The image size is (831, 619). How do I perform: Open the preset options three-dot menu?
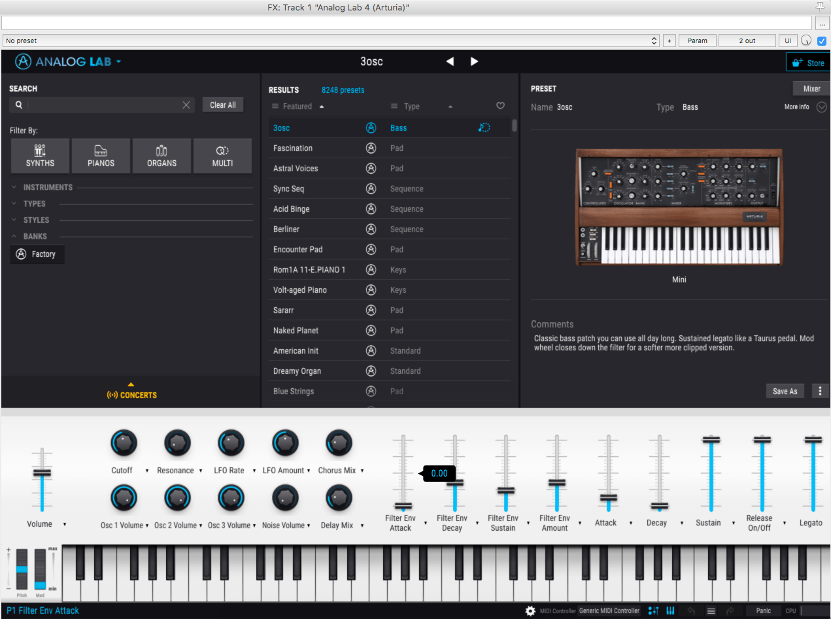click(x=821, y=391)
